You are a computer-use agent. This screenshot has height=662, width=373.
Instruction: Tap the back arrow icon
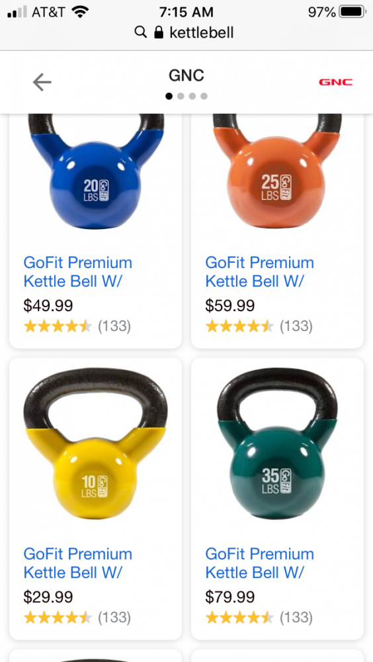[42, 82]
